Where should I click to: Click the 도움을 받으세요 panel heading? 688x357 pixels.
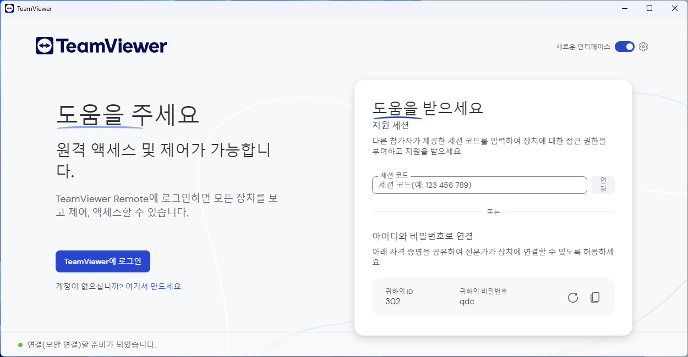point(428,108)
